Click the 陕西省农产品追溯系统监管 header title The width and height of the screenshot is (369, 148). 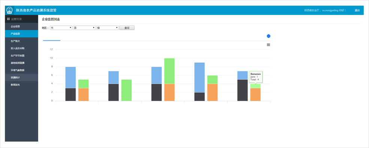click(36, 10)
